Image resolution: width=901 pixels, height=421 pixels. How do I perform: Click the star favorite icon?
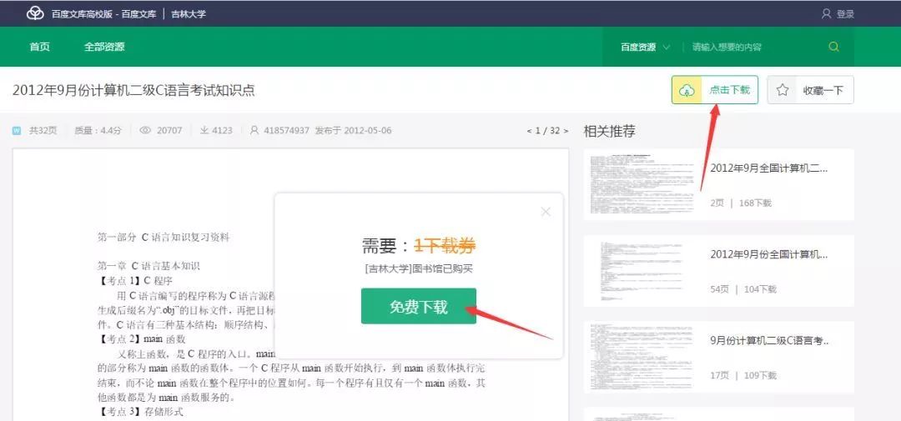point(783,90)
